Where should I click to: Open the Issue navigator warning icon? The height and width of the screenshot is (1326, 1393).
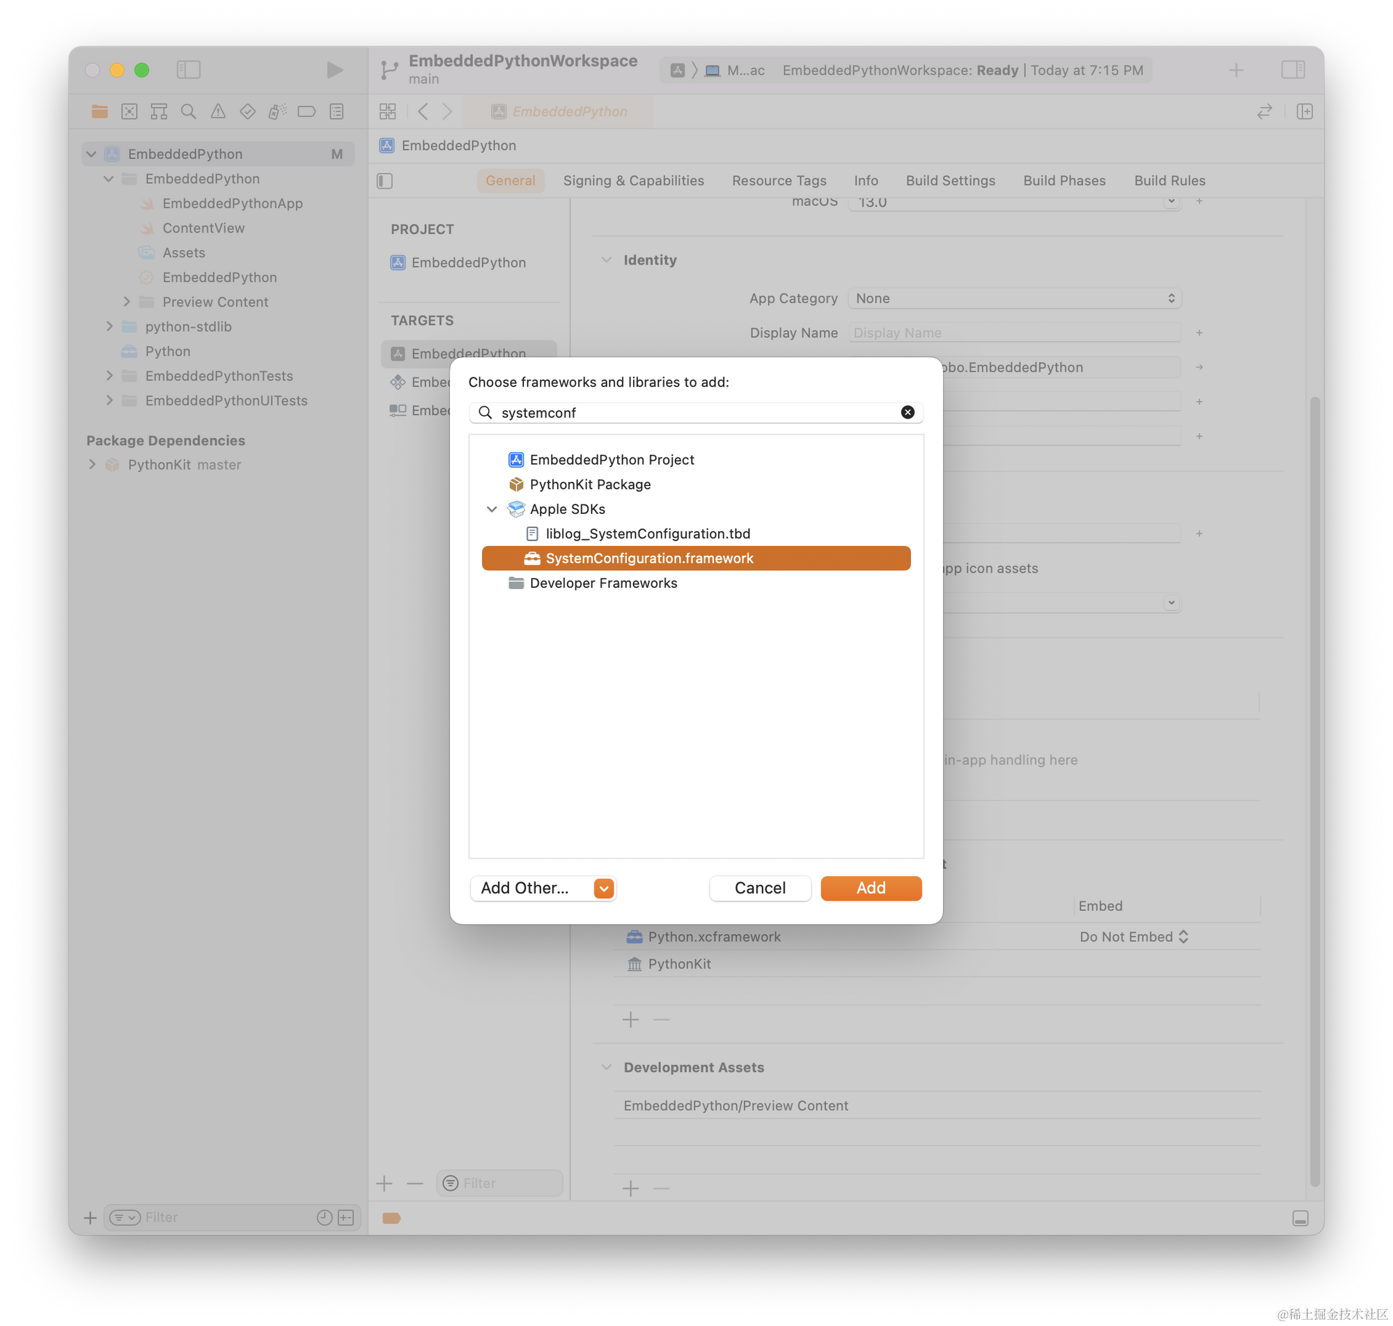point(218,111)
